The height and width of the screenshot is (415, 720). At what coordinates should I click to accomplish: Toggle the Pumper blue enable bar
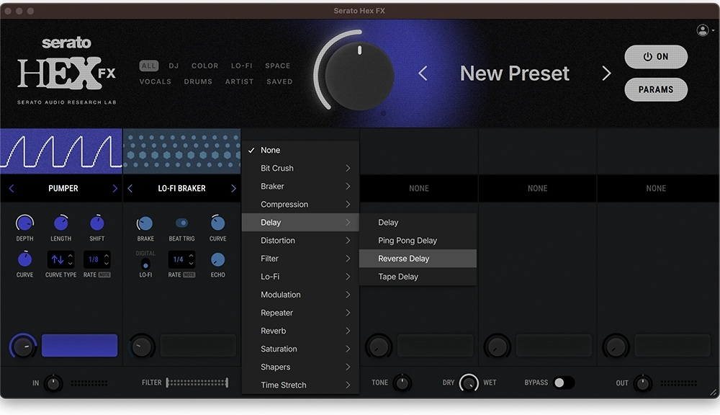(79, 346)
